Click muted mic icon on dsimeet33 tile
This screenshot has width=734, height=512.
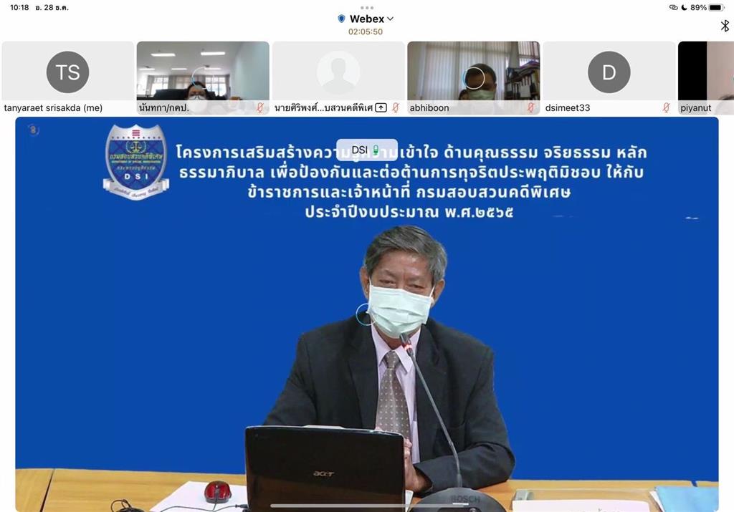[666, 107]
